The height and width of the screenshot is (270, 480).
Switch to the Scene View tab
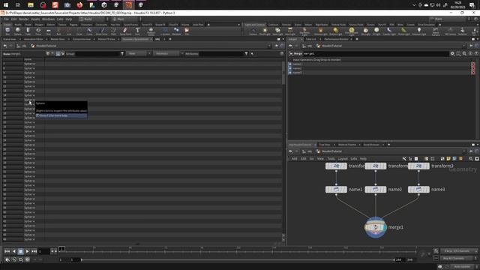pos(9,39)
